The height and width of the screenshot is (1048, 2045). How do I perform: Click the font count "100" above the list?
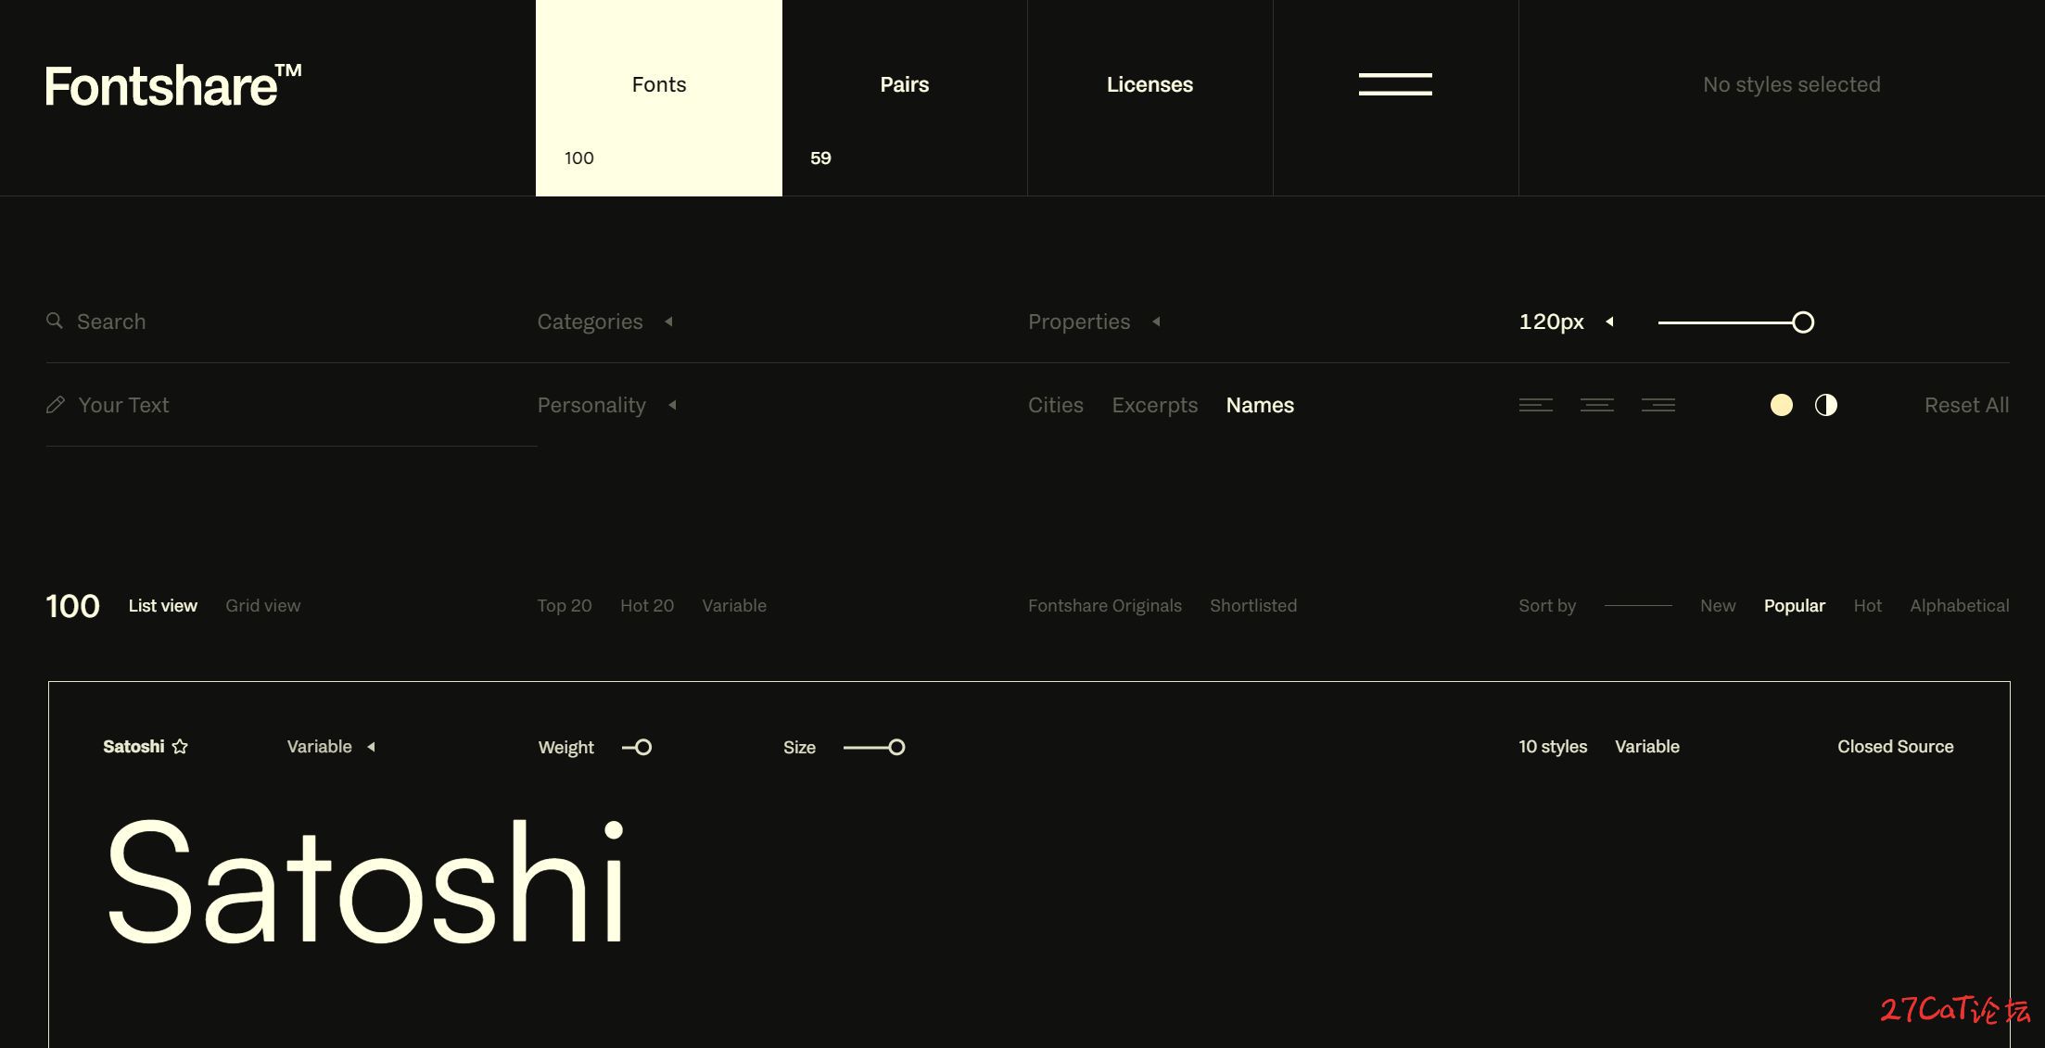[x=72, y=606]
